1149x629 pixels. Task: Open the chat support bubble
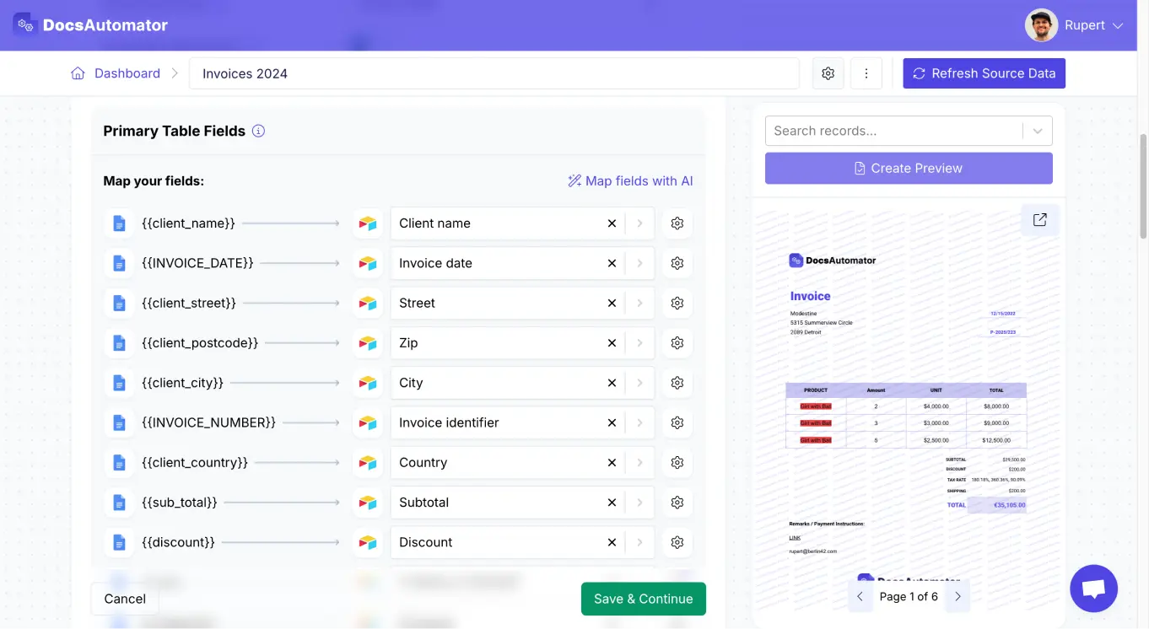click(x=1093, y=588)
